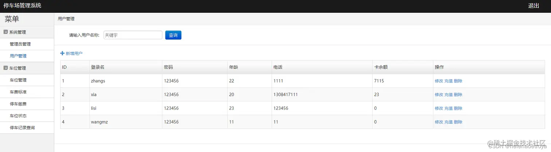Screen dimensions: 551x152
Task: Click the icon next to 车位管理 section header
Action: click(5, 68)
